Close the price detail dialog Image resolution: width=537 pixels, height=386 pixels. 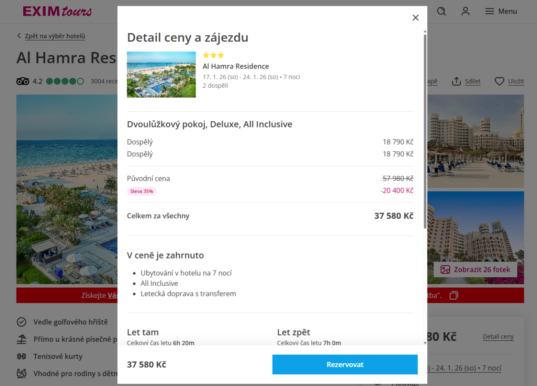click(415, 17)
